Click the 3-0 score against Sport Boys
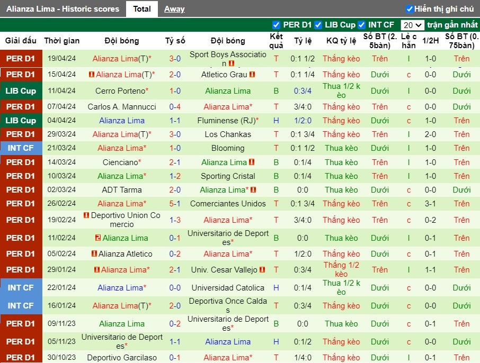Screen dimensions: 480x363 tap(175, 58)
